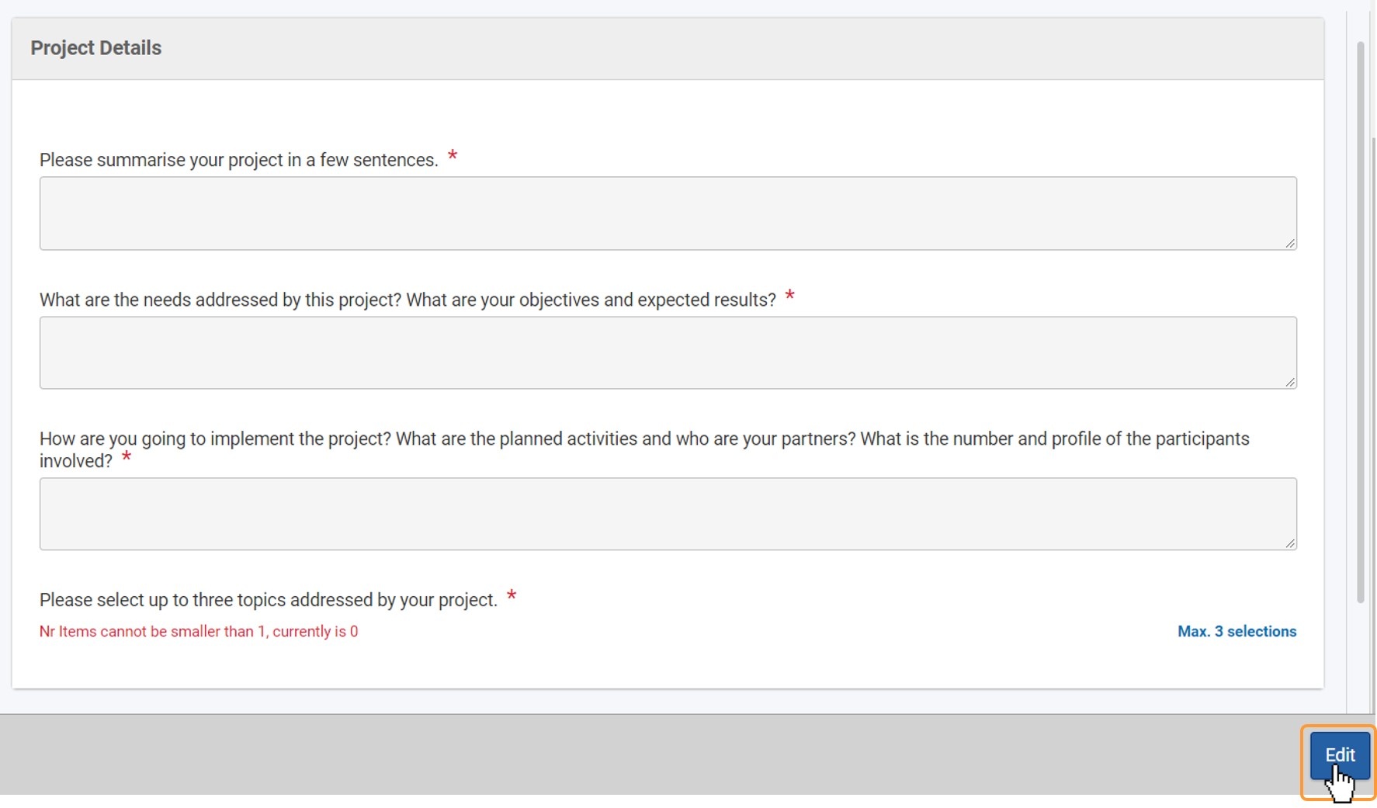Image resolution: width=1377 pixels, height=808 pixels.
Task: Click the blue Edit button
Action: [x=1340, y=755]
